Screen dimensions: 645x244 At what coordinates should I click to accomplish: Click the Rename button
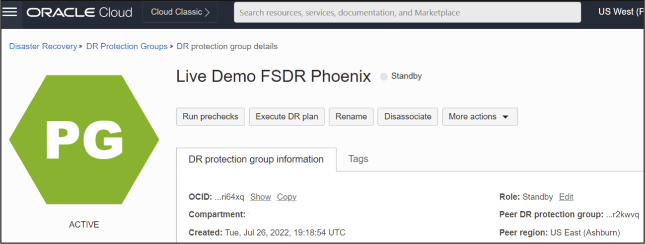(351, 117)
